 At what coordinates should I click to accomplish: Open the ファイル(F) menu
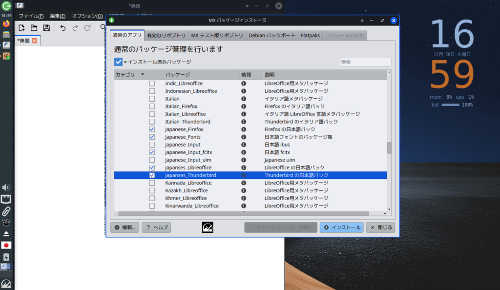[x=31, y=16]
